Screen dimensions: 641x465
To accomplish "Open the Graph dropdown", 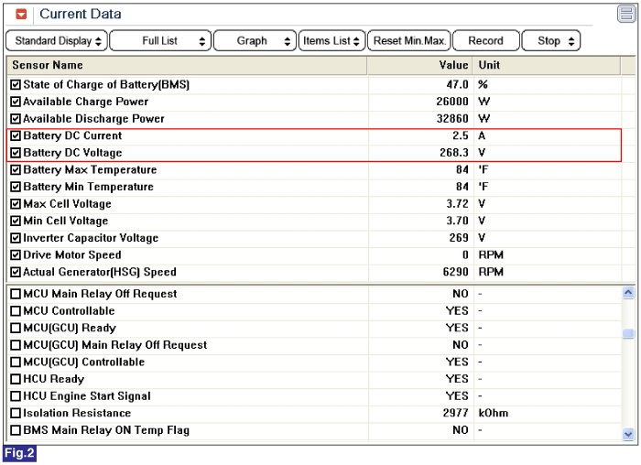I will click(x=255, y=41).
